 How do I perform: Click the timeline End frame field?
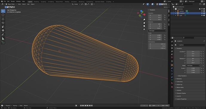coord(165,106)
